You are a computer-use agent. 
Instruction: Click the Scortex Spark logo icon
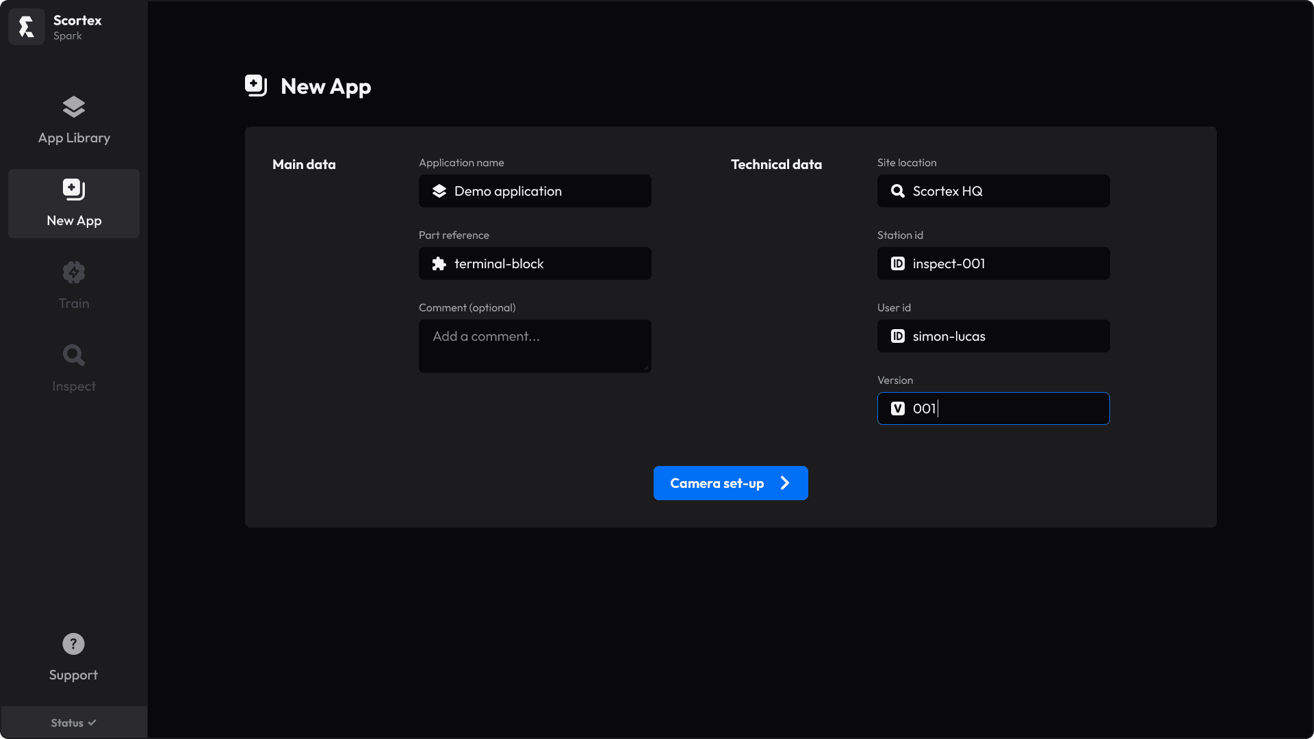point(27,27)
